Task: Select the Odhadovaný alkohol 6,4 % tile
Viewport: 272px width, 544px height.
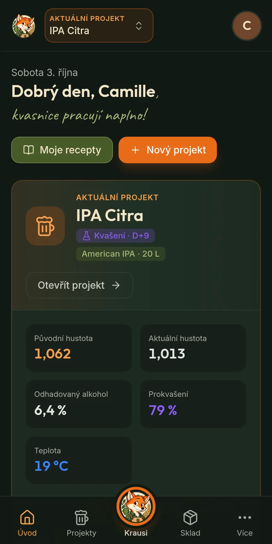Action: coord(79,404)
